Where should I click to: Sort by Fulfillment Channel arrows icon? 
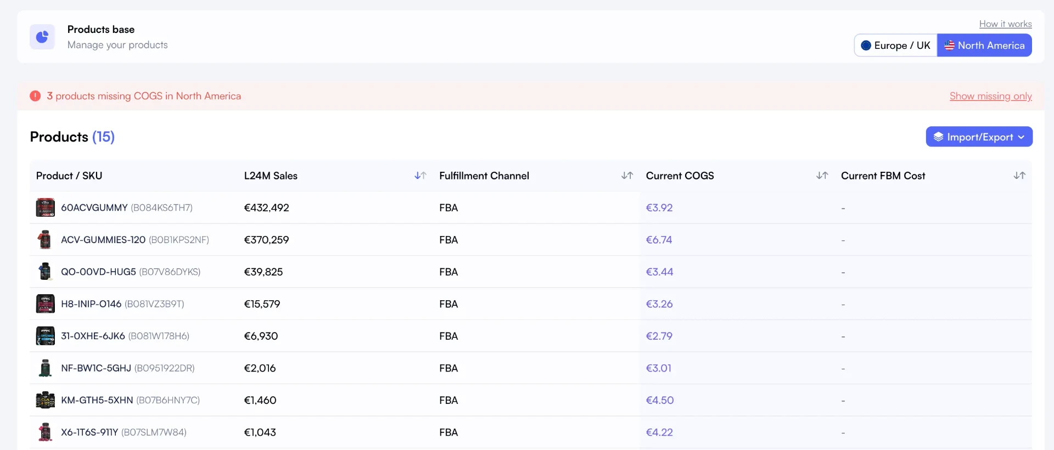(627, 176)
